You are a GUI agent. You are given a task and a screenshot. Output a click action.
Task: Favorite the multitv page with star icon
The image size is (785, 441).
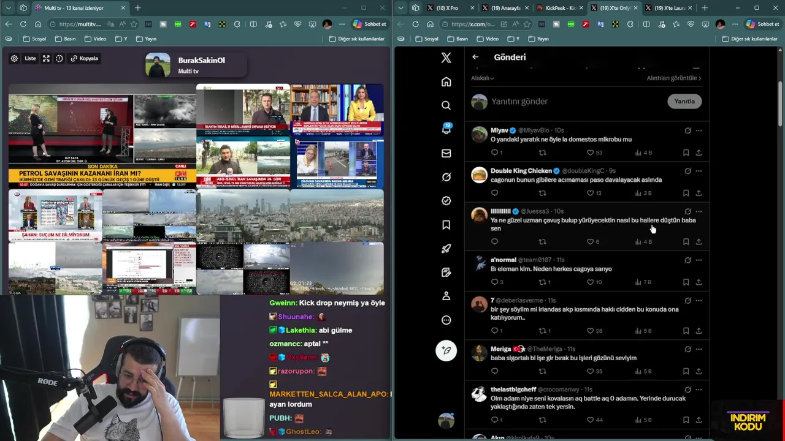pos(134,24)
